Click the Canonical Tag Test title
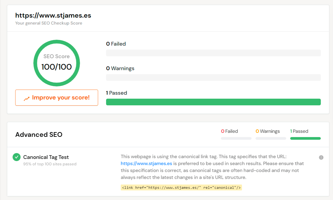This screenshot has width=333, height=200. (46, 157)
